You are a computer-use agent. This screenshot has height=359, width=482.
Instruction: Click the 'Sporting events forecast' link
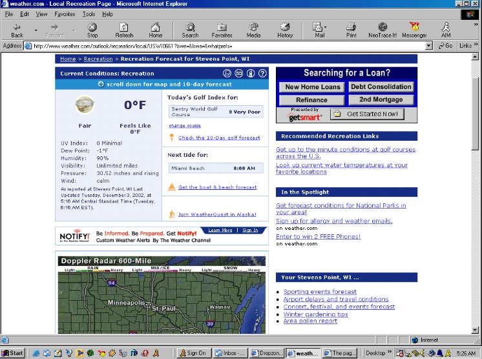319,292
